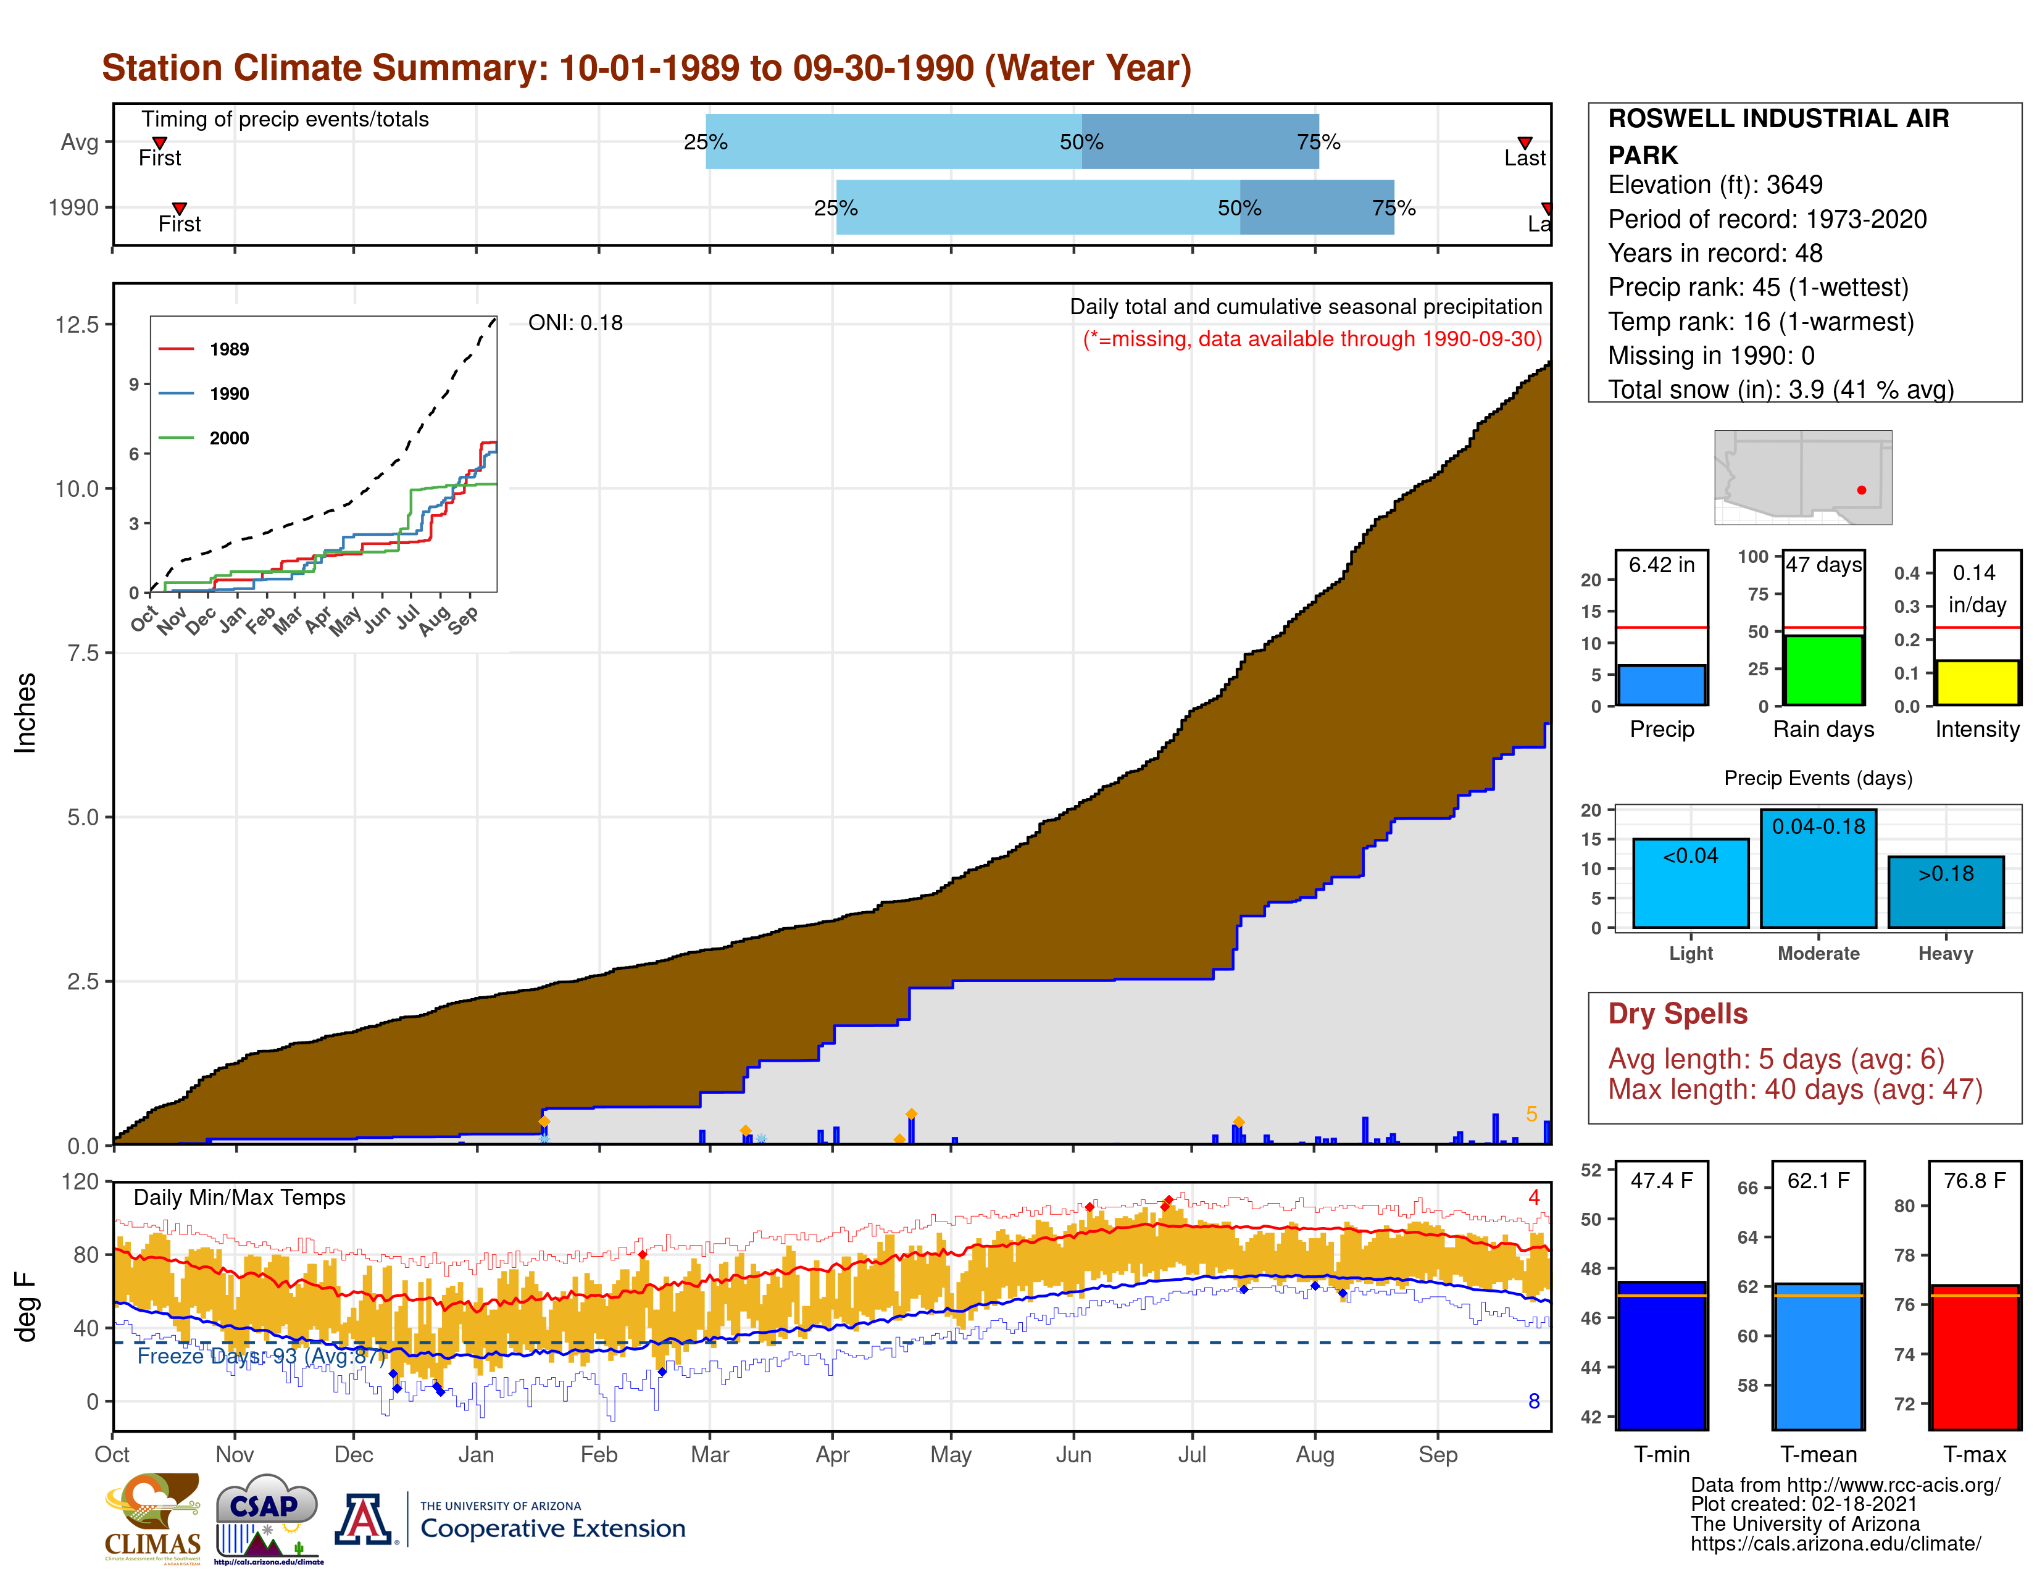Click the red Last marker in Avg row
This screenshot has height=1574, width=2037.
(x=1525, y=143)
